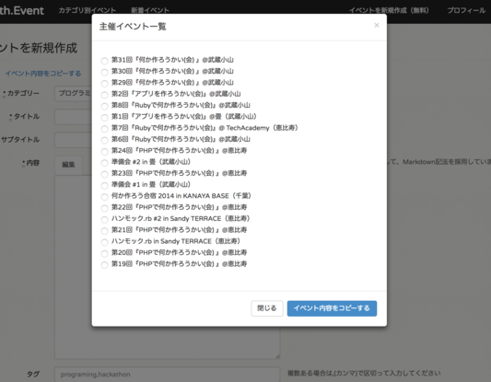Select radio for 第21回『PHPで何か作ろうかい(会)』
Screen dimensions: 491x382
[x=104, y=230]
